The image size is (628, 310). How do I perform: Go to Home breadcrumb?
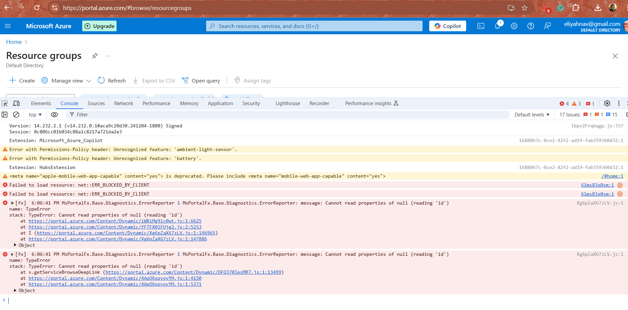tap(14, 42)
